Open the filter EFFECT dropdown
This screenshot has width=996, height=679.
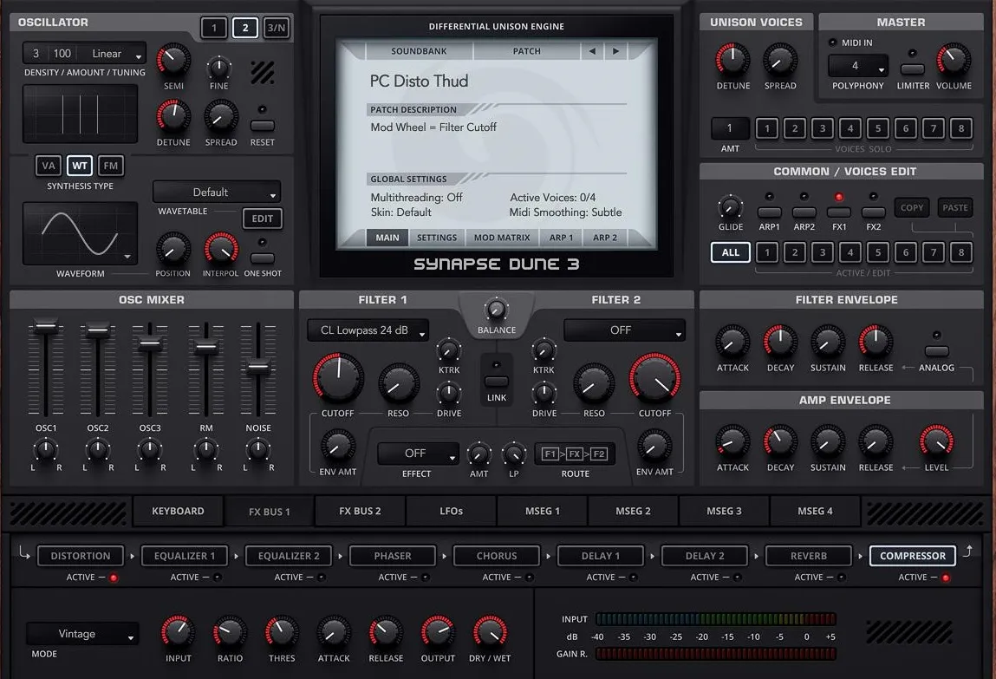pyautogui.click(x=418, y=454)
